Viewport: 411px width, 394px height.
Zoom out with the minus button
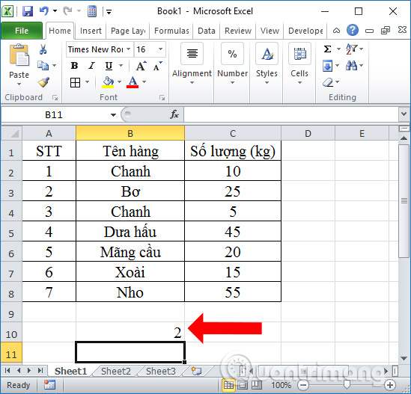point(303,385)
